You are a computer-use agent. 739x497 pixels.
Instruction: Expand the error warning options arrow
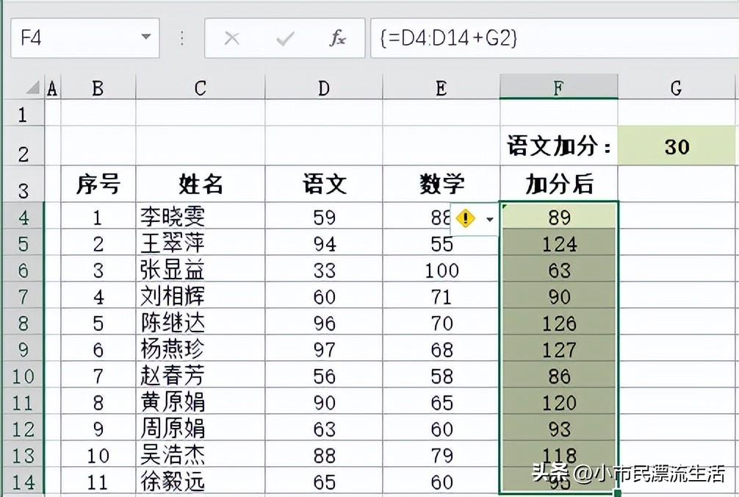pos(490,219)
